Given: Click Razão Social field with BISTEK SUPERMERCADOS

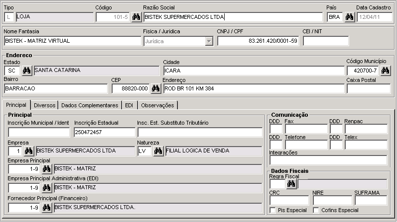Looking at the screenshot, I should tap(233, 17).
